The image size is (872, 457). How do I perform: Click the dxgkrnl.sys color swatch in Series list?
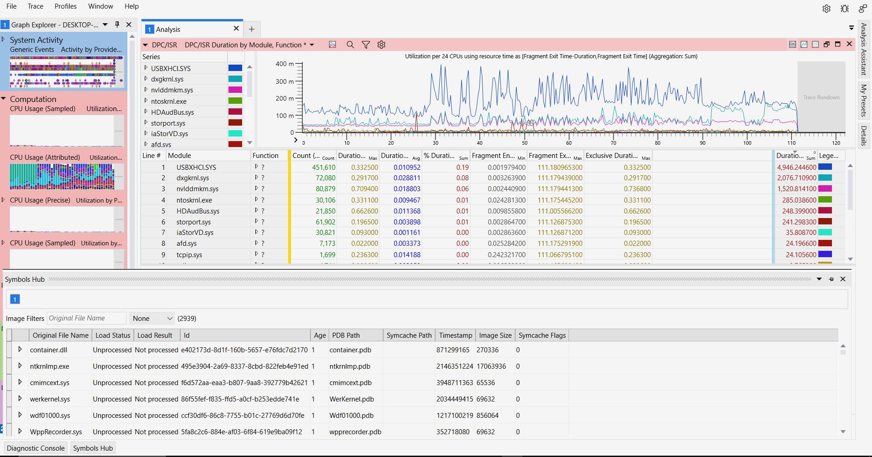click(235, 79)
